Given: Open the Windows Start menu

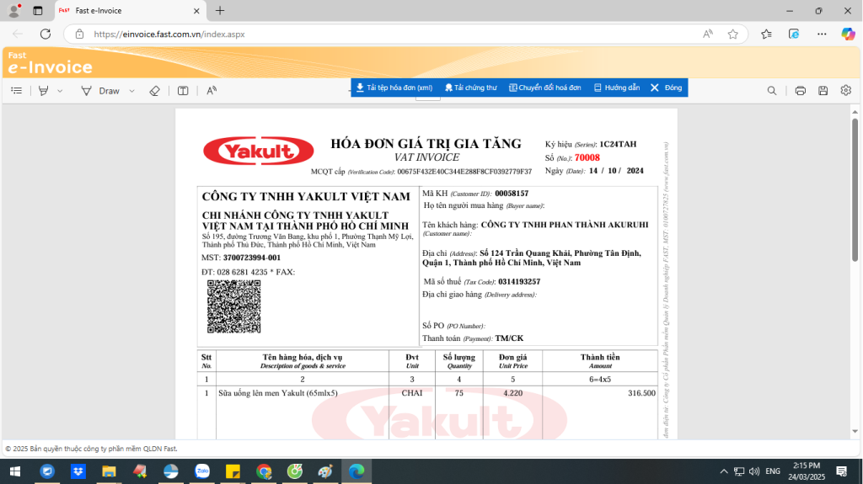Looking at the screenshot, I should [x=15, y=471].
